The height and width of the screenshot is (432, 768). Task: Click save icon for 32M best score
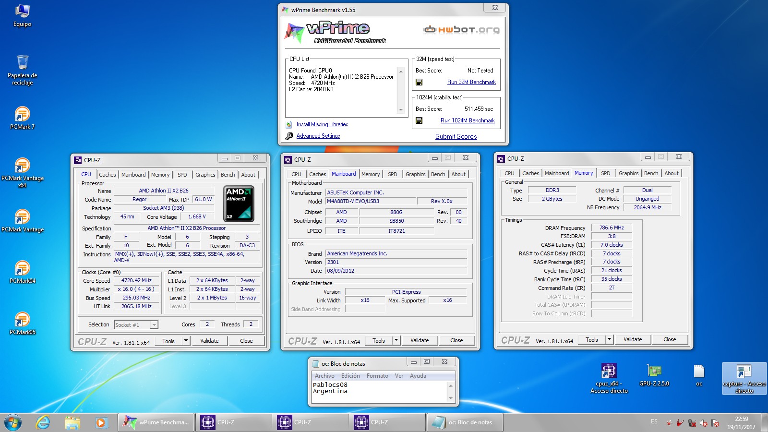tap(419, 82)
